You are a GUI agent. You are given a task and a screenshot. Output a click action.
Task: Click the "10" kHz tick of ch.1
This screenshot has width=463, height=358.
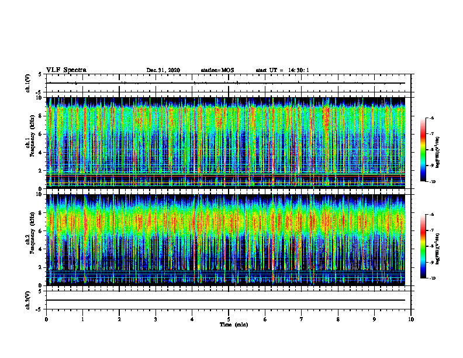click(40, 98)
